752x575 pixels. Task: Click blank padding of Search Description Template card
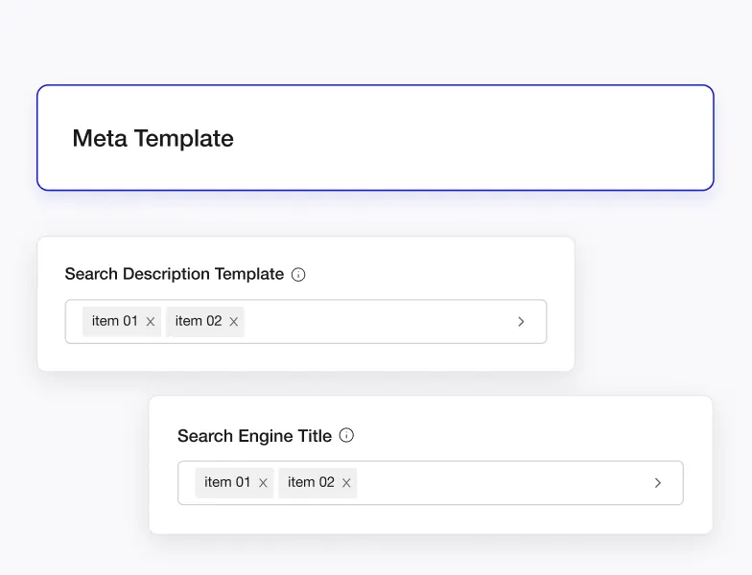432,268
